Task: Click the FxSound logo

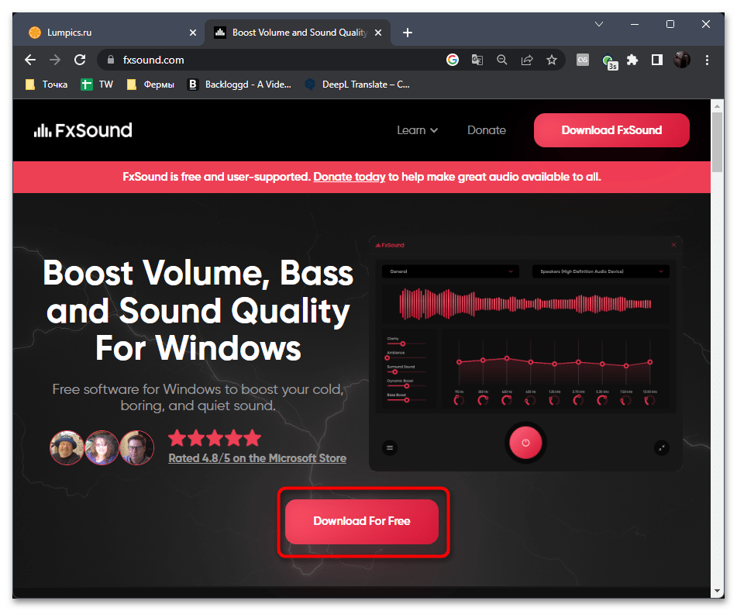Action: point(83,130)
